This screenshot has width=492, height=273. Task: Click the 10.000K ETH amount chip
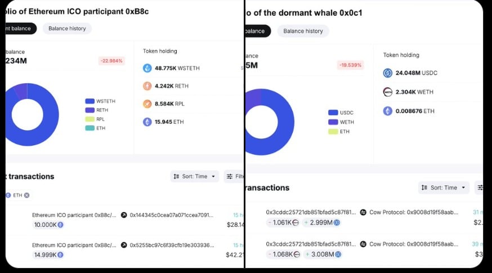click(48, 225)
